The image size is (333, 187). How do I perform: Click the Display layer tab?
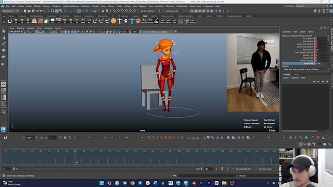287,74
